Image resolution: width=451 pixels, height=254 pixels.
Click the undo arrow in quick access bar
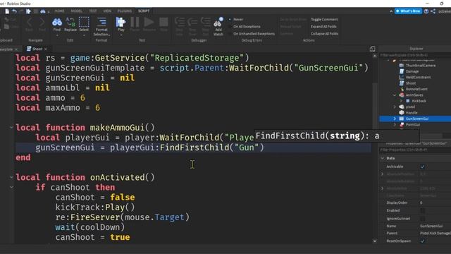[x=14, y=11]
